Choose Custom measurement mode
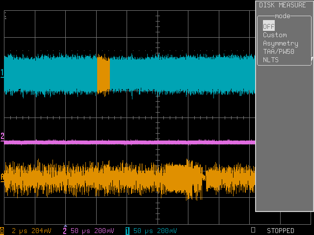314x235 pixels. point(275,35)
